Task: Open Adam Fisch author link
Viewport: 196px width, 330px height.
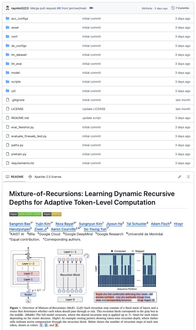Action: tap(160, 224)
